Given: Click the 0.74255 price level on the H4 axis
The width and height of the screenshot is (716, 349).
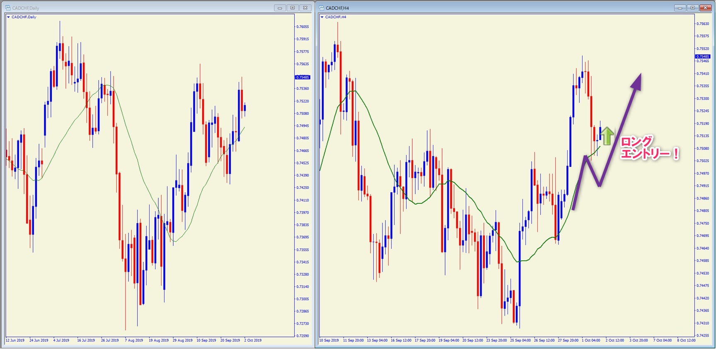Looking at the screenshot, I should coord(703,336).
